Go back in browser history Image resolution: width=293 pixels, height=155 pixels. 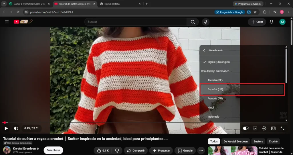(x=5, y=12)
